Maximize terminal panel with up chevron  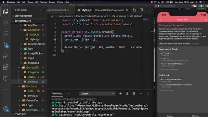click(x=141, y=94)
